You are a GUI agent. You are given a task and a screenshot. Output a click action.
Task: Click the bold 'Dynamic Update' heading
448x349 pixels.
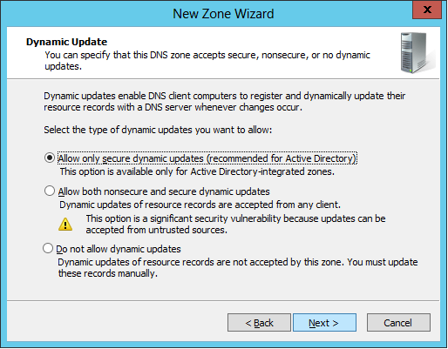(66, 42)
